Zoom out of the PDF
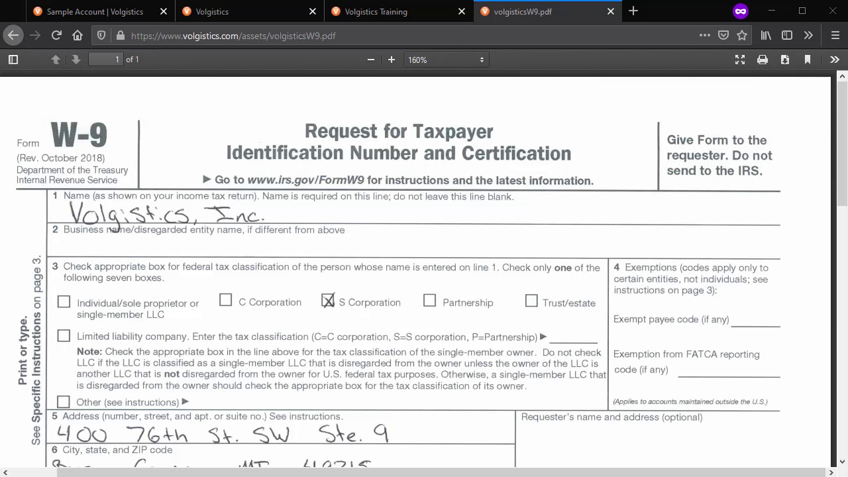This screenshot has height=477, width=848. click(371, 60)
